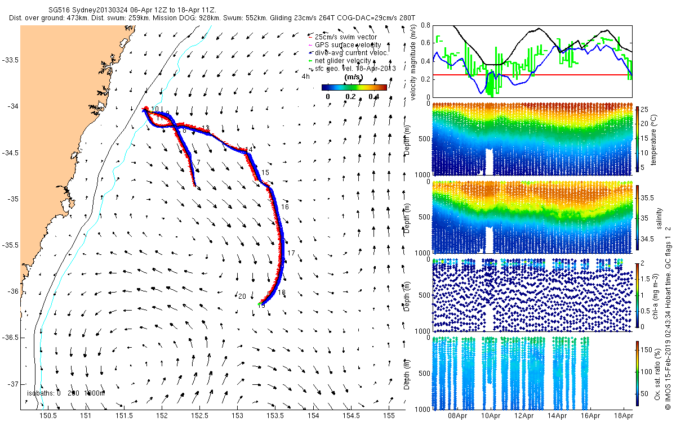Click day marker '20' near the track end
676x422 pixels.
pyautogui.click(x=242, y=297)
